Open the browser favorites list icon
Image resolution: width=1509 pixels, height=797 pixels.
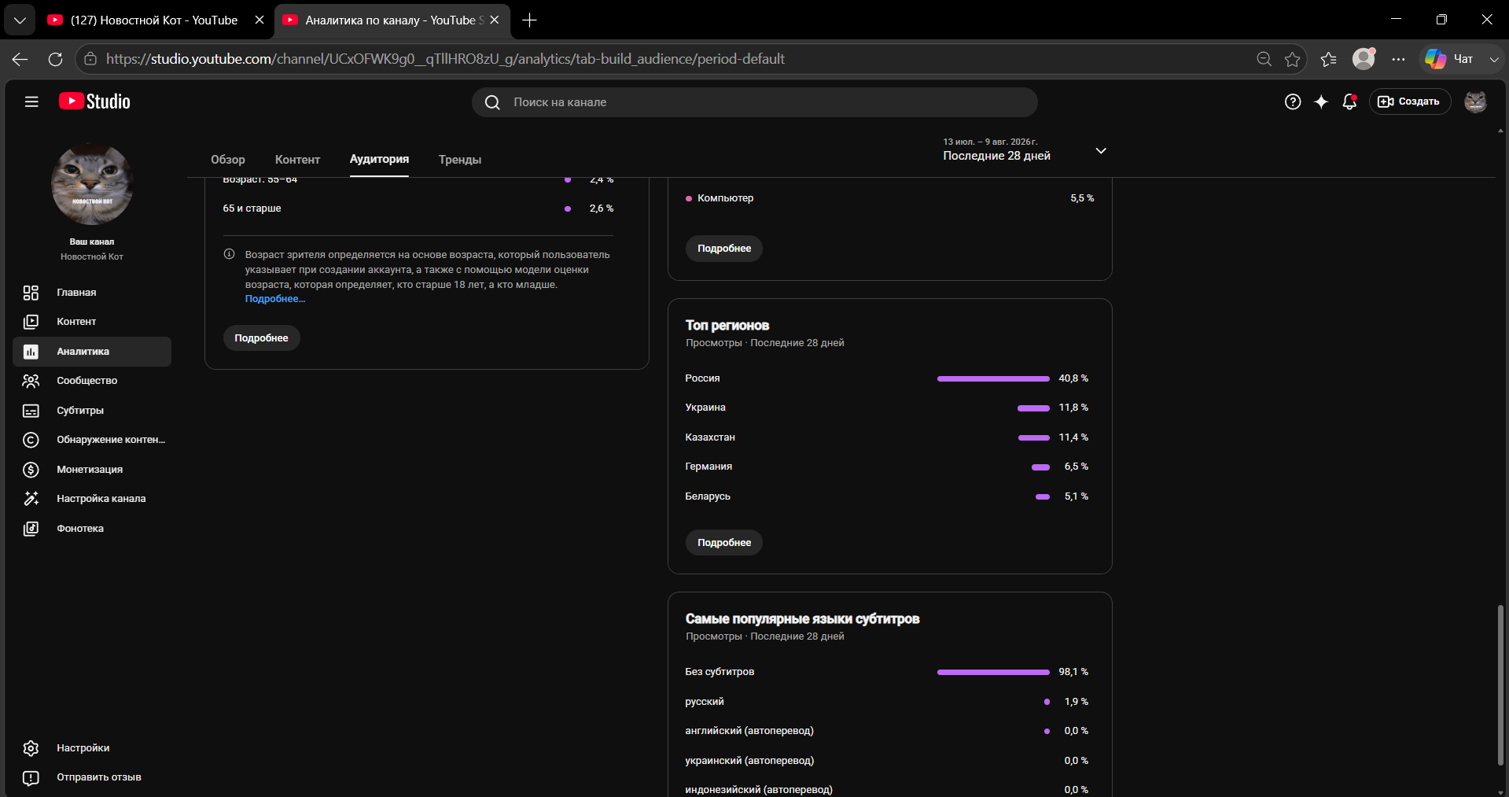click(1328, 59)
